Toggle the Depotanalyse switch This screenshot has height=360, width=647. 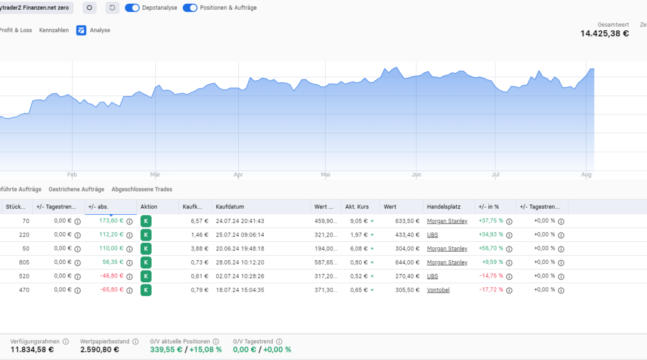[x=132, y=8]
